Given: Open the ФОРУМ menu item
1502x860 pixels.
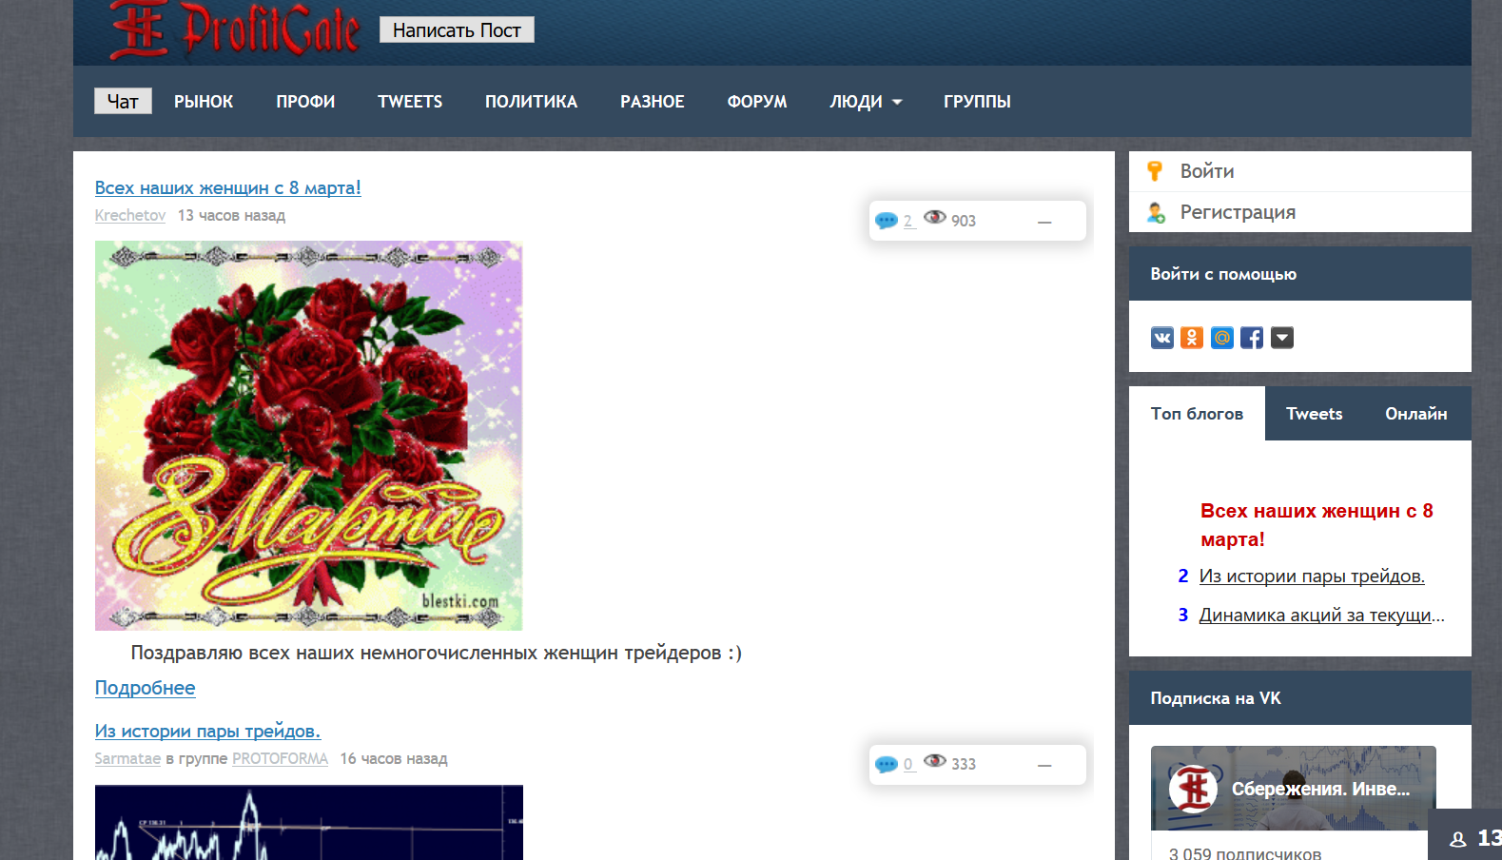Looking at the screenshot, I should point(756,102).
